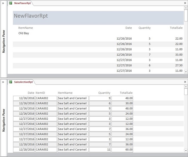Click the SalesArchiveRpt report tab icon
The image size is (188, 157).
(x=10, y=82)
